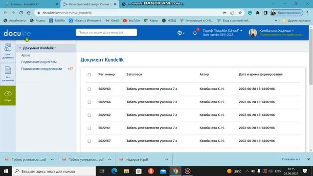
Task: Open the Кожбанова Хадиша user dropdown
Action: [x=277, y=30]
